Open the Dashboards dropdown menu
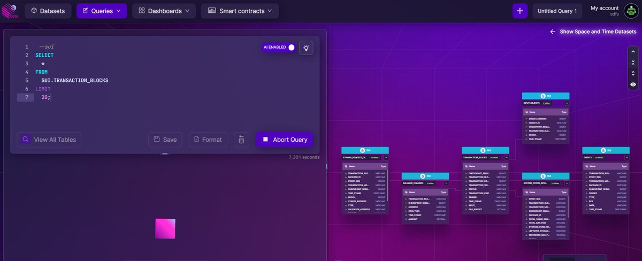The height and width of the screenshot is (261, 642). [x=164, y=11]
